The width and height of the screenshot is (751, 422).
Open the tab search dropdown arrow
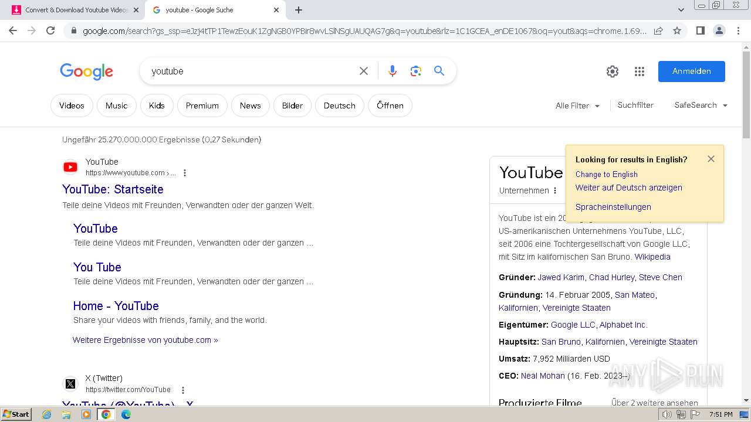681,10
